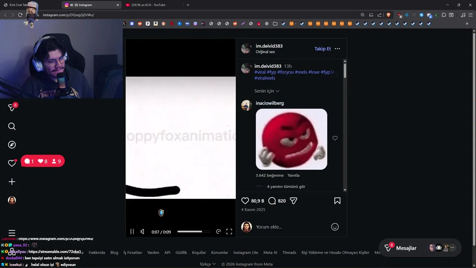476x268 pixels.
Task: Open im.deivid383 profile from post header
Action: (269, 46)
